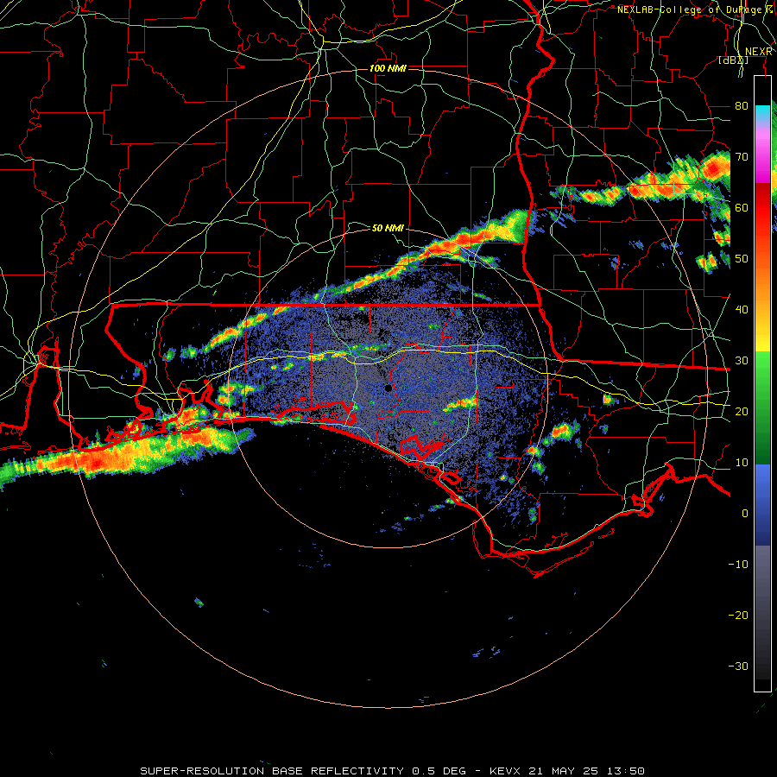The image size is (777, 777).
Task: Click the 60 value on the dBZ scale
Action: (742, 207)
